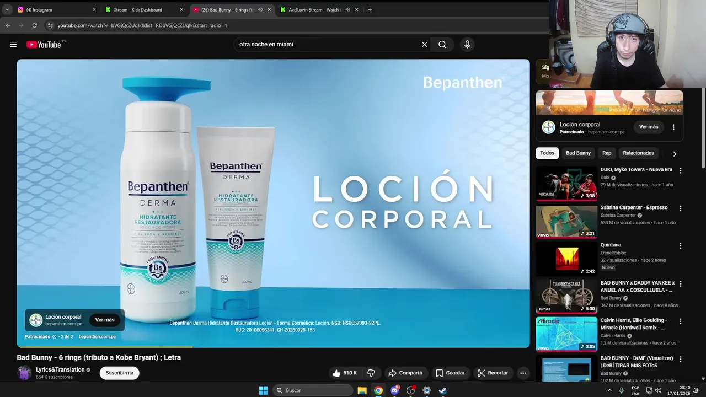Close the Bad Bunny YouTube tab

(269, 9)
